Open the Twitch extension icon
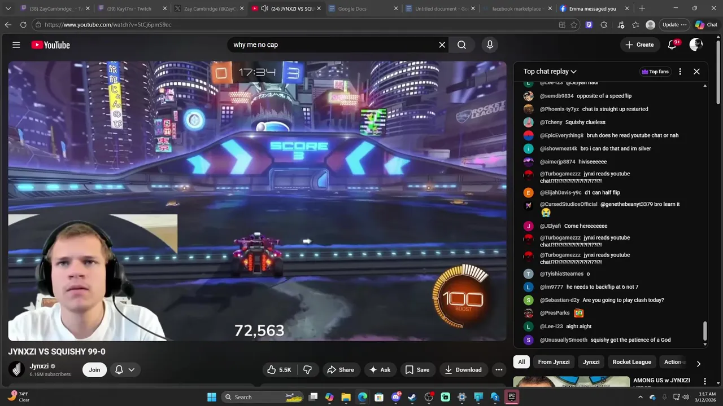The width and height of the screenshot is (723, 406). click(589, 25)
